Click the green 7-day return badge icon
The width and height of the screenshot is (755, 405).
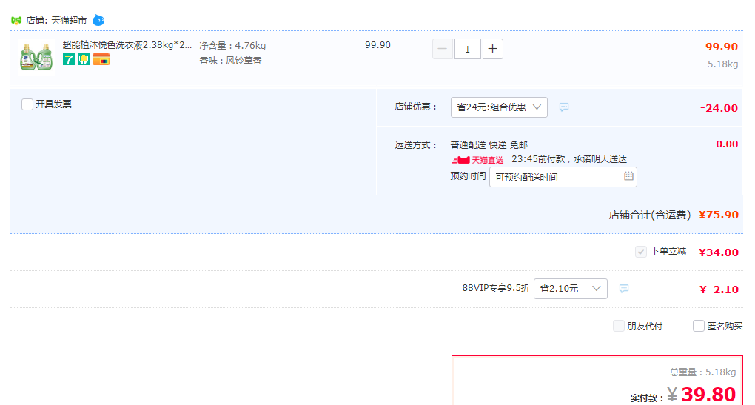69,60
